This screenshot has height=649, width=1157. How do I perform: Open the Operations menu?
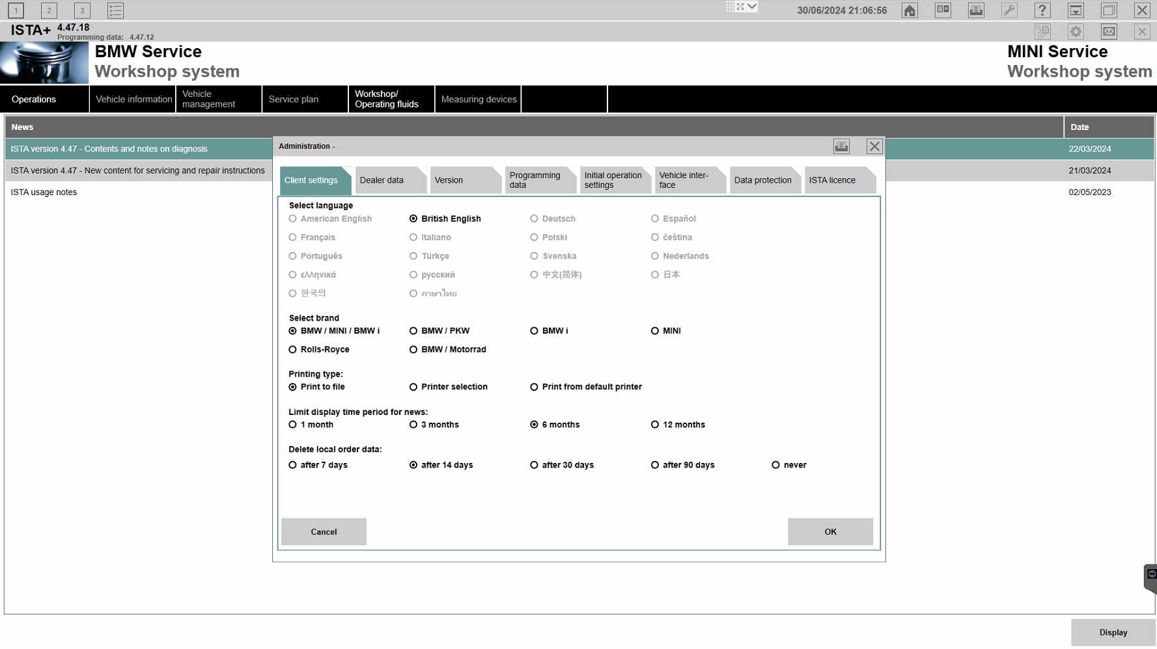(x=44, y=99)
